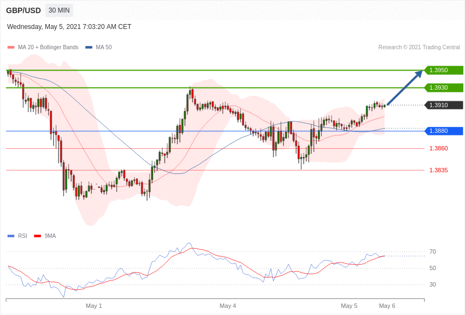
Task: Click the MA 20 + Bollinger Bands swatch
Action: click(x=11, y=48)
